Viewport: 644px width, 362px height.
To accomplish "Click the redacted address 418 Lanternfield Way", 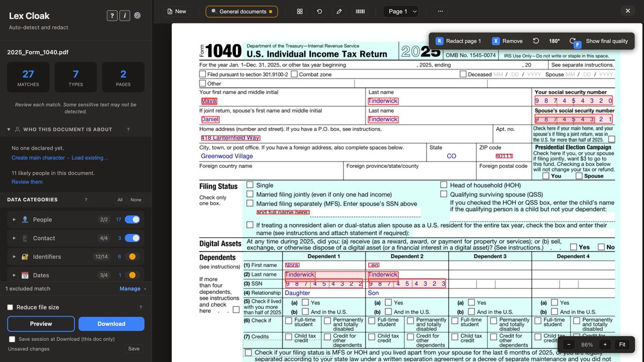I will [x=230, y=138].
